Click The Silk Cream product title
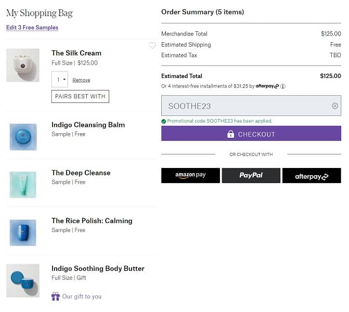The height and width of the screenshot is (312, 349). pos(76,53)
